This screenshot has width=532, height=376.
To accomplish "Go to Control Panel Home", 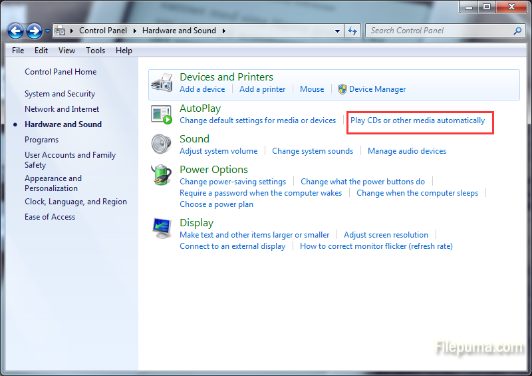I will 61,72.
